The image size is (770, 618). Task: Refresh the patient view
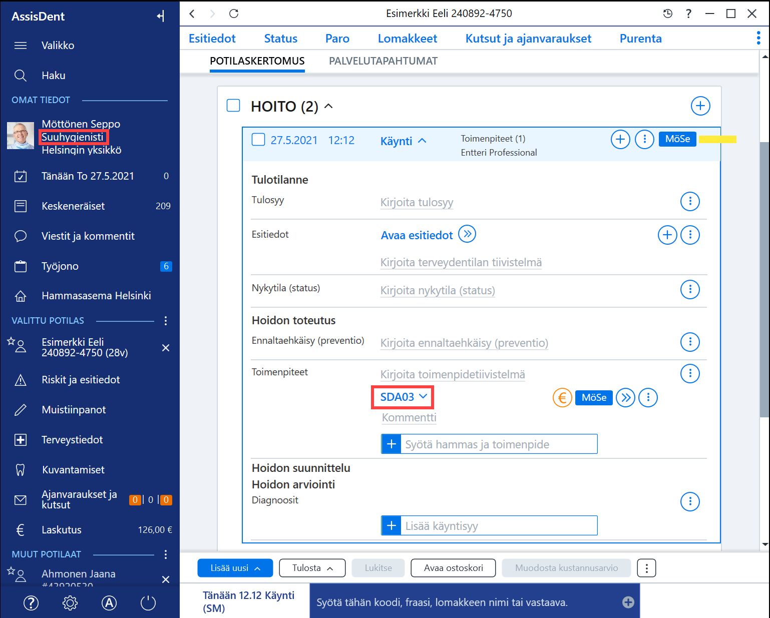click(x=234, y=14)
